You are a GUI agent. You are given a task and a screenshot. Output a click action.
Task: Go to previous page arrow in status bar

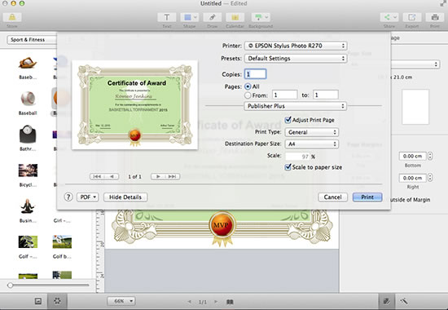(x=190, y=302)
